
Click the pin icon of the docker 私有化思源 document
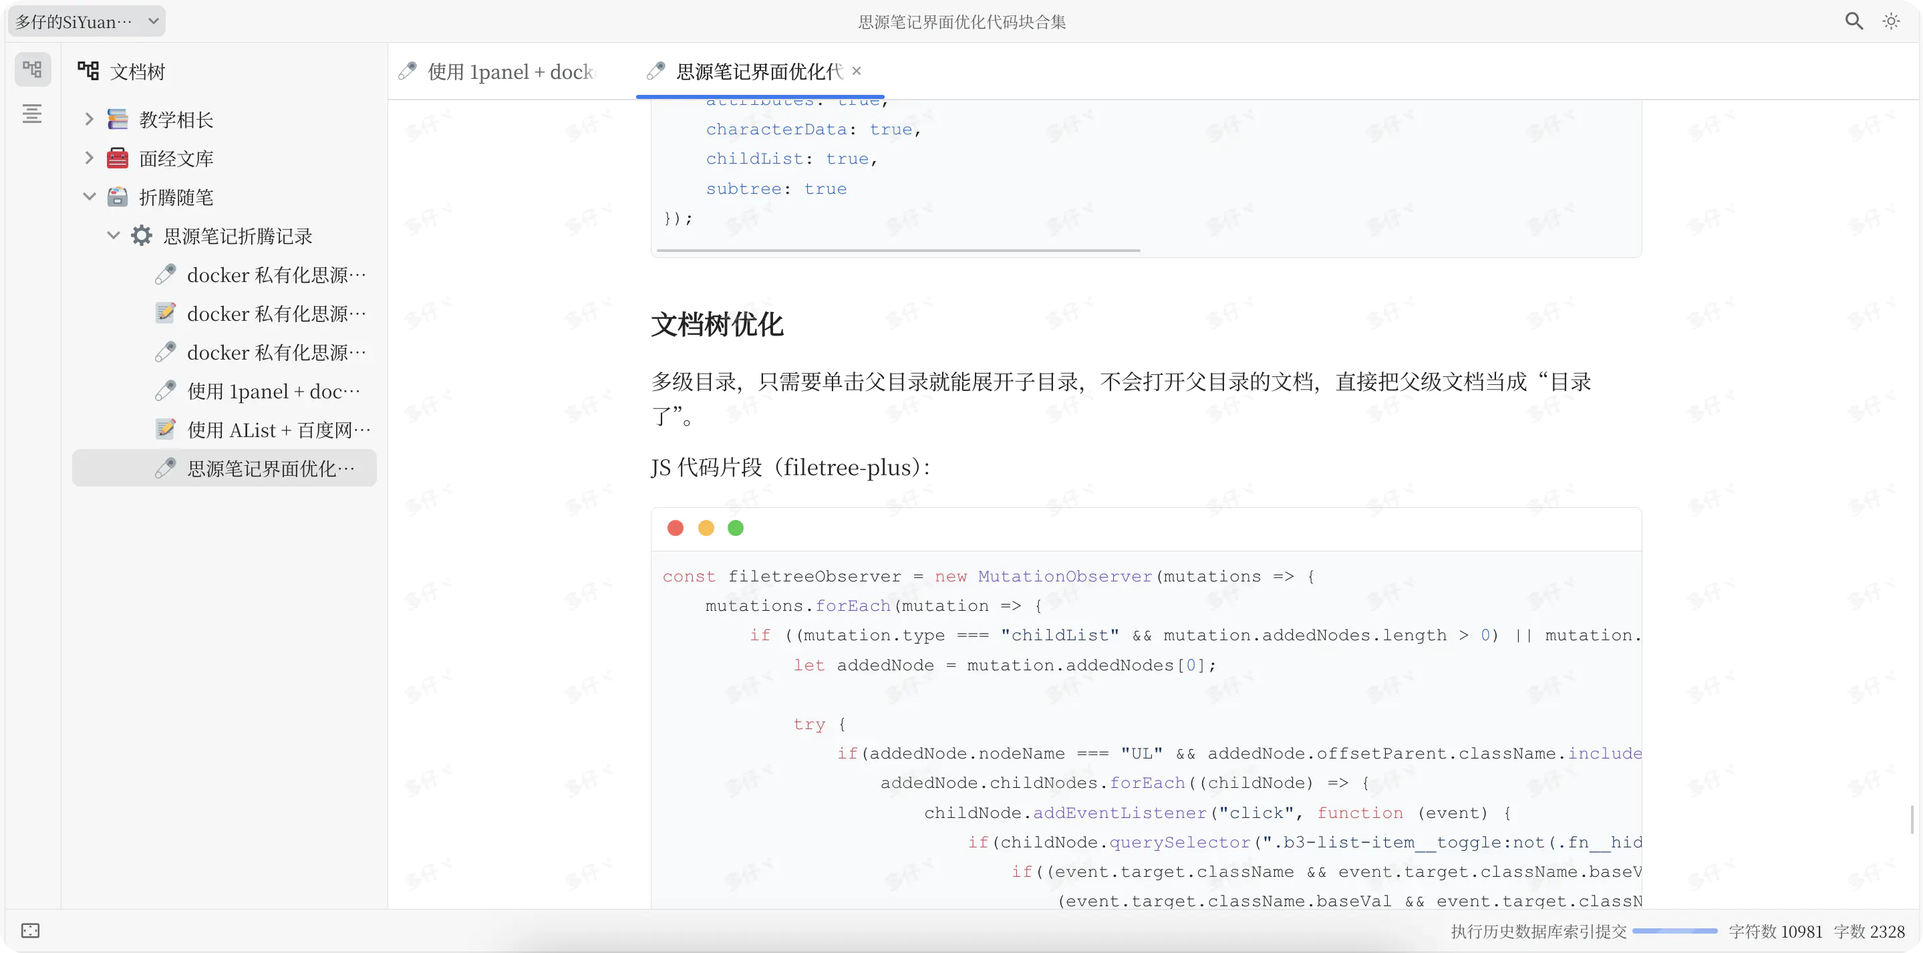pos(166,275)
